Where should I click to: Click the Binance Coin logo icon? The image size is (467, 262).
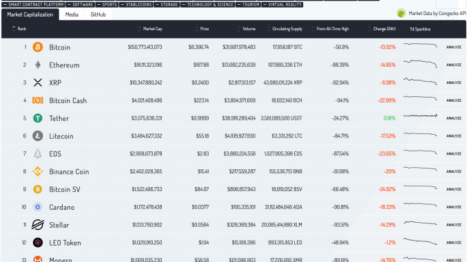[x=37, y=171]
